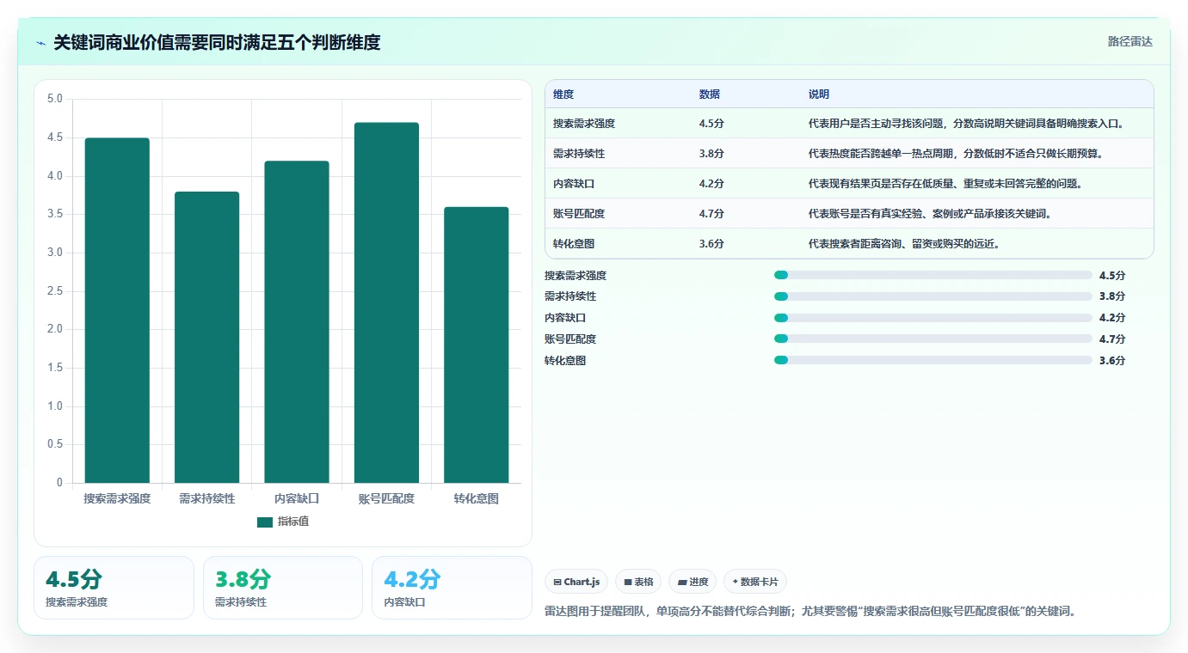Click the 5.0 y-axis tick label
The height and width of the screenshot is (653, 1188).
coord(55,99)
